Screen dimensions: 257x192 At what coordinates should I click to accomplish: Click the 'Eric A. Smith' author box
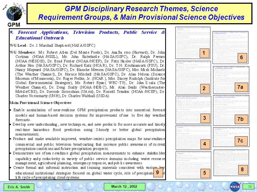[x=19, y=187]
